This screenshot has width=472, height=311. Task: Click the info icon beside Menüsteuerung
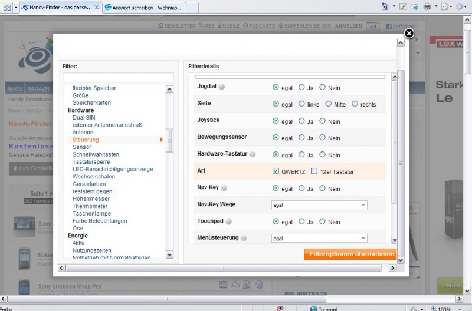point(244,239)
